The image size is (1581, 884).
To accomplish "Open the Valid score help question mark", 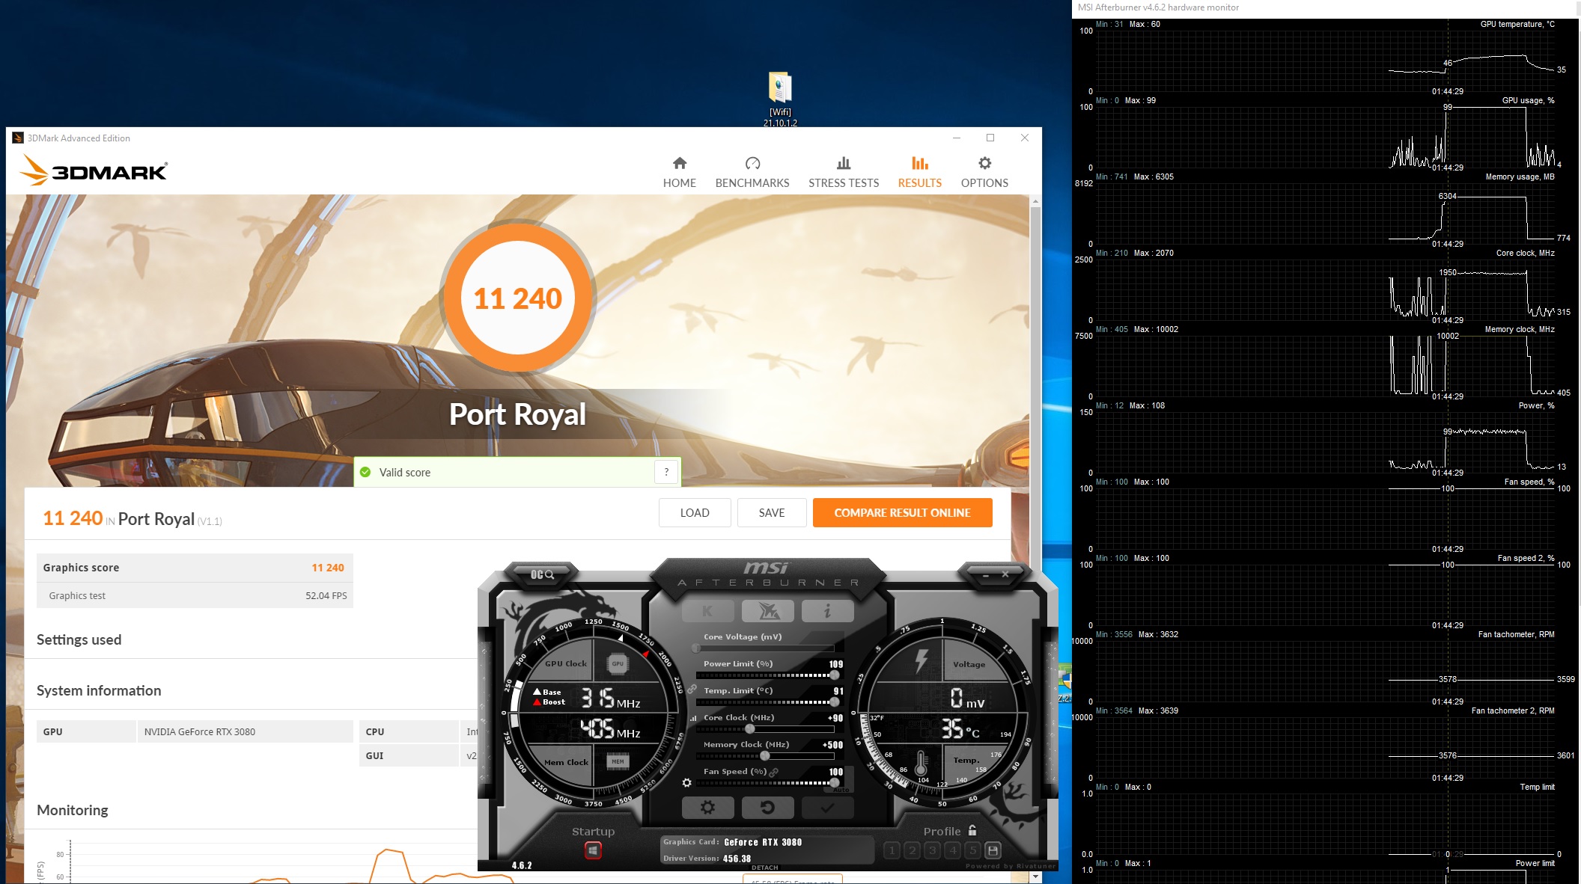I will (x=666, y=472).
